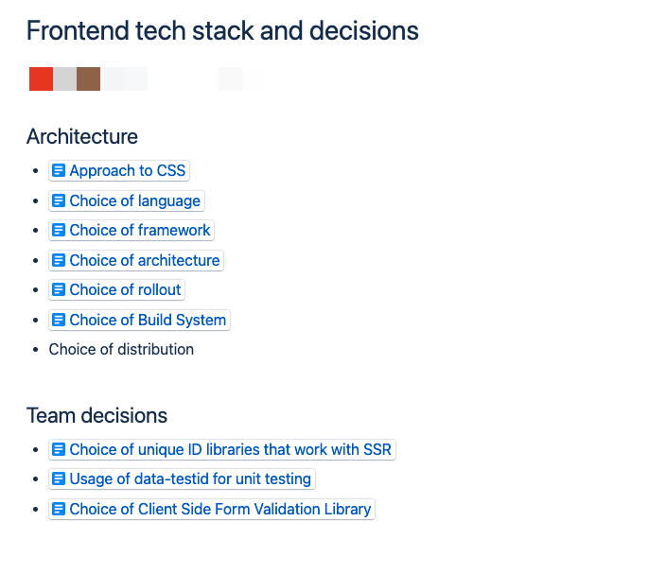
Task: Click page icon beside Choice of framework
Action: point(59,230)
